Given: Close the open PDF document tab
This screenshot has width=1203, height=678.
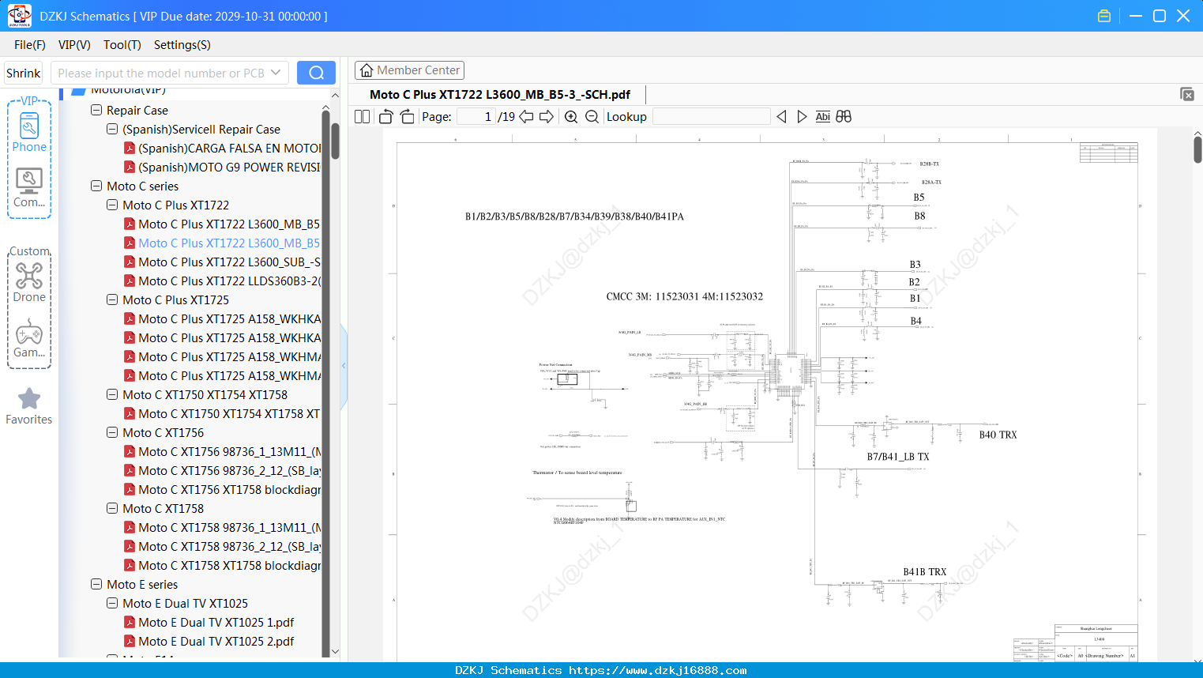Looking at the screenshot, I should [1187, 94].
